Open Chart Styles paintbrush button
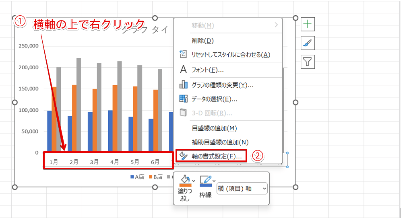This screenshot has height=220, width=409. pos(308,43)
